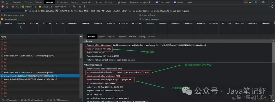Open the request Preview tab
This screenshot has width=275, height=102.
point(112,37)
